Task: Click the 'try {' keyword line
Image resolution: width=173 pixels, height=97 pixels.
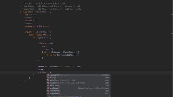Action: point(45,46)
